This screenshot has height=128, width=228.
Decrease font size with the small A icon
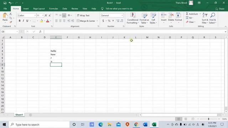tap(50, 15)
